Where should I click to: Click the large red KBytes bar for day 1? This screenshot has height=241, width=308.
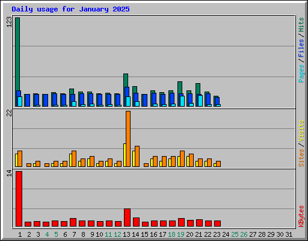pyautogui.click(x=19, y=199)
